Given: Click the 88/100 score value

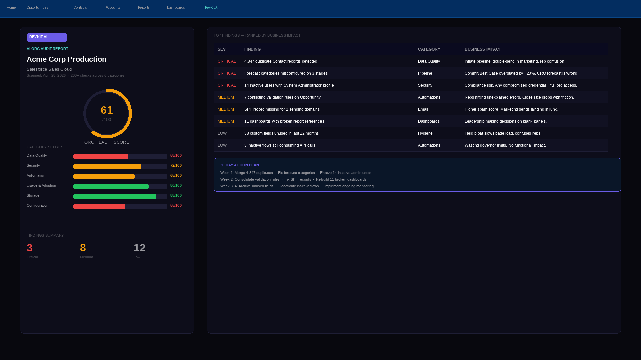Looking at the screenshot, I should [176, 195].
